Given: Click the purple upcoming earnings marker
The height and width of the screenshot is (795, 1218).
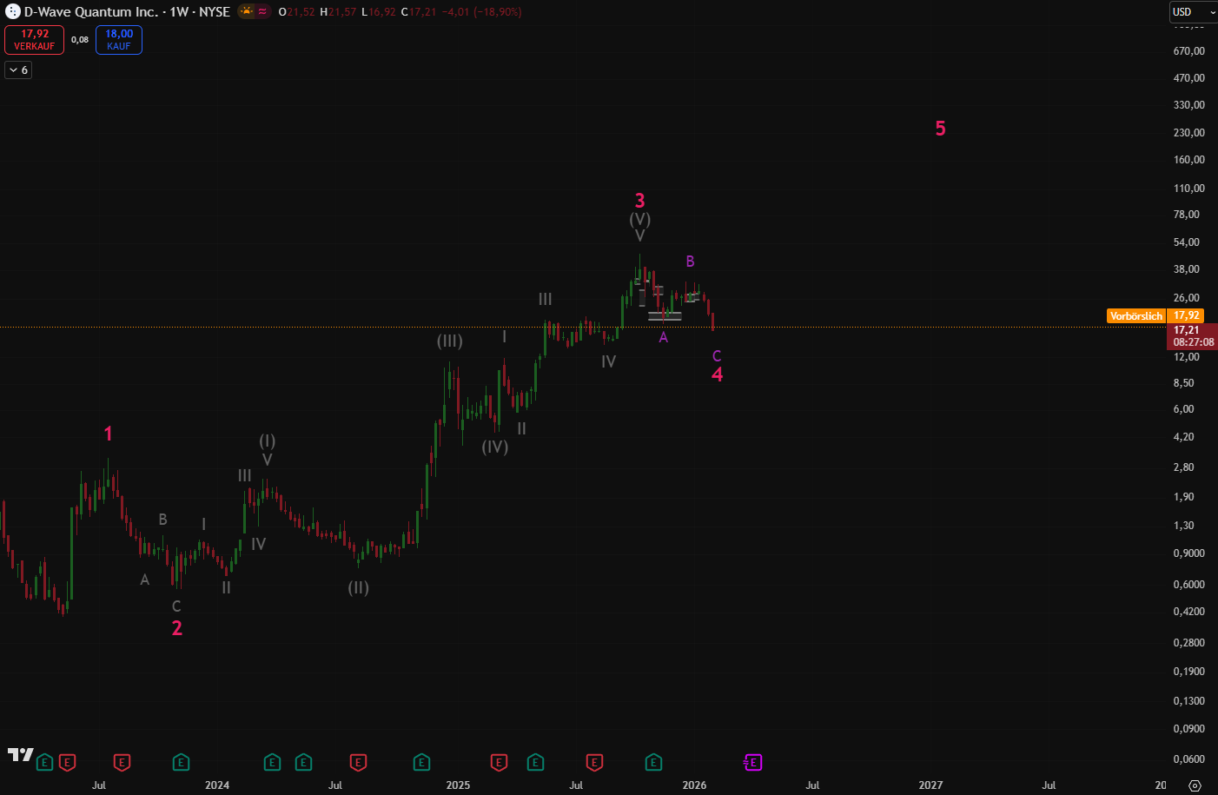Looking at the screenshot, I should click(752, 763).
